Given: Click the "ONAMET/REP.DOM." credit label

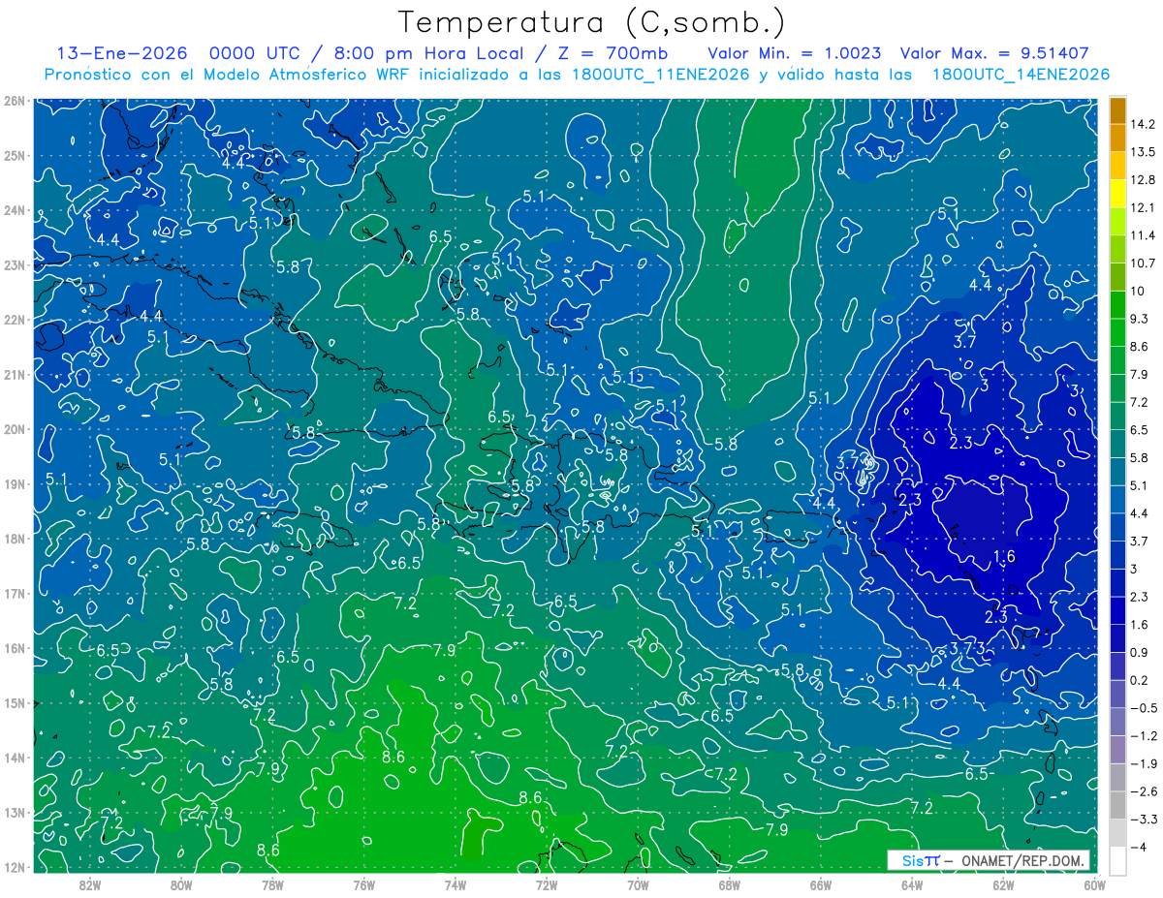Looking at the screenshot, I should (x=1023, y=860).
